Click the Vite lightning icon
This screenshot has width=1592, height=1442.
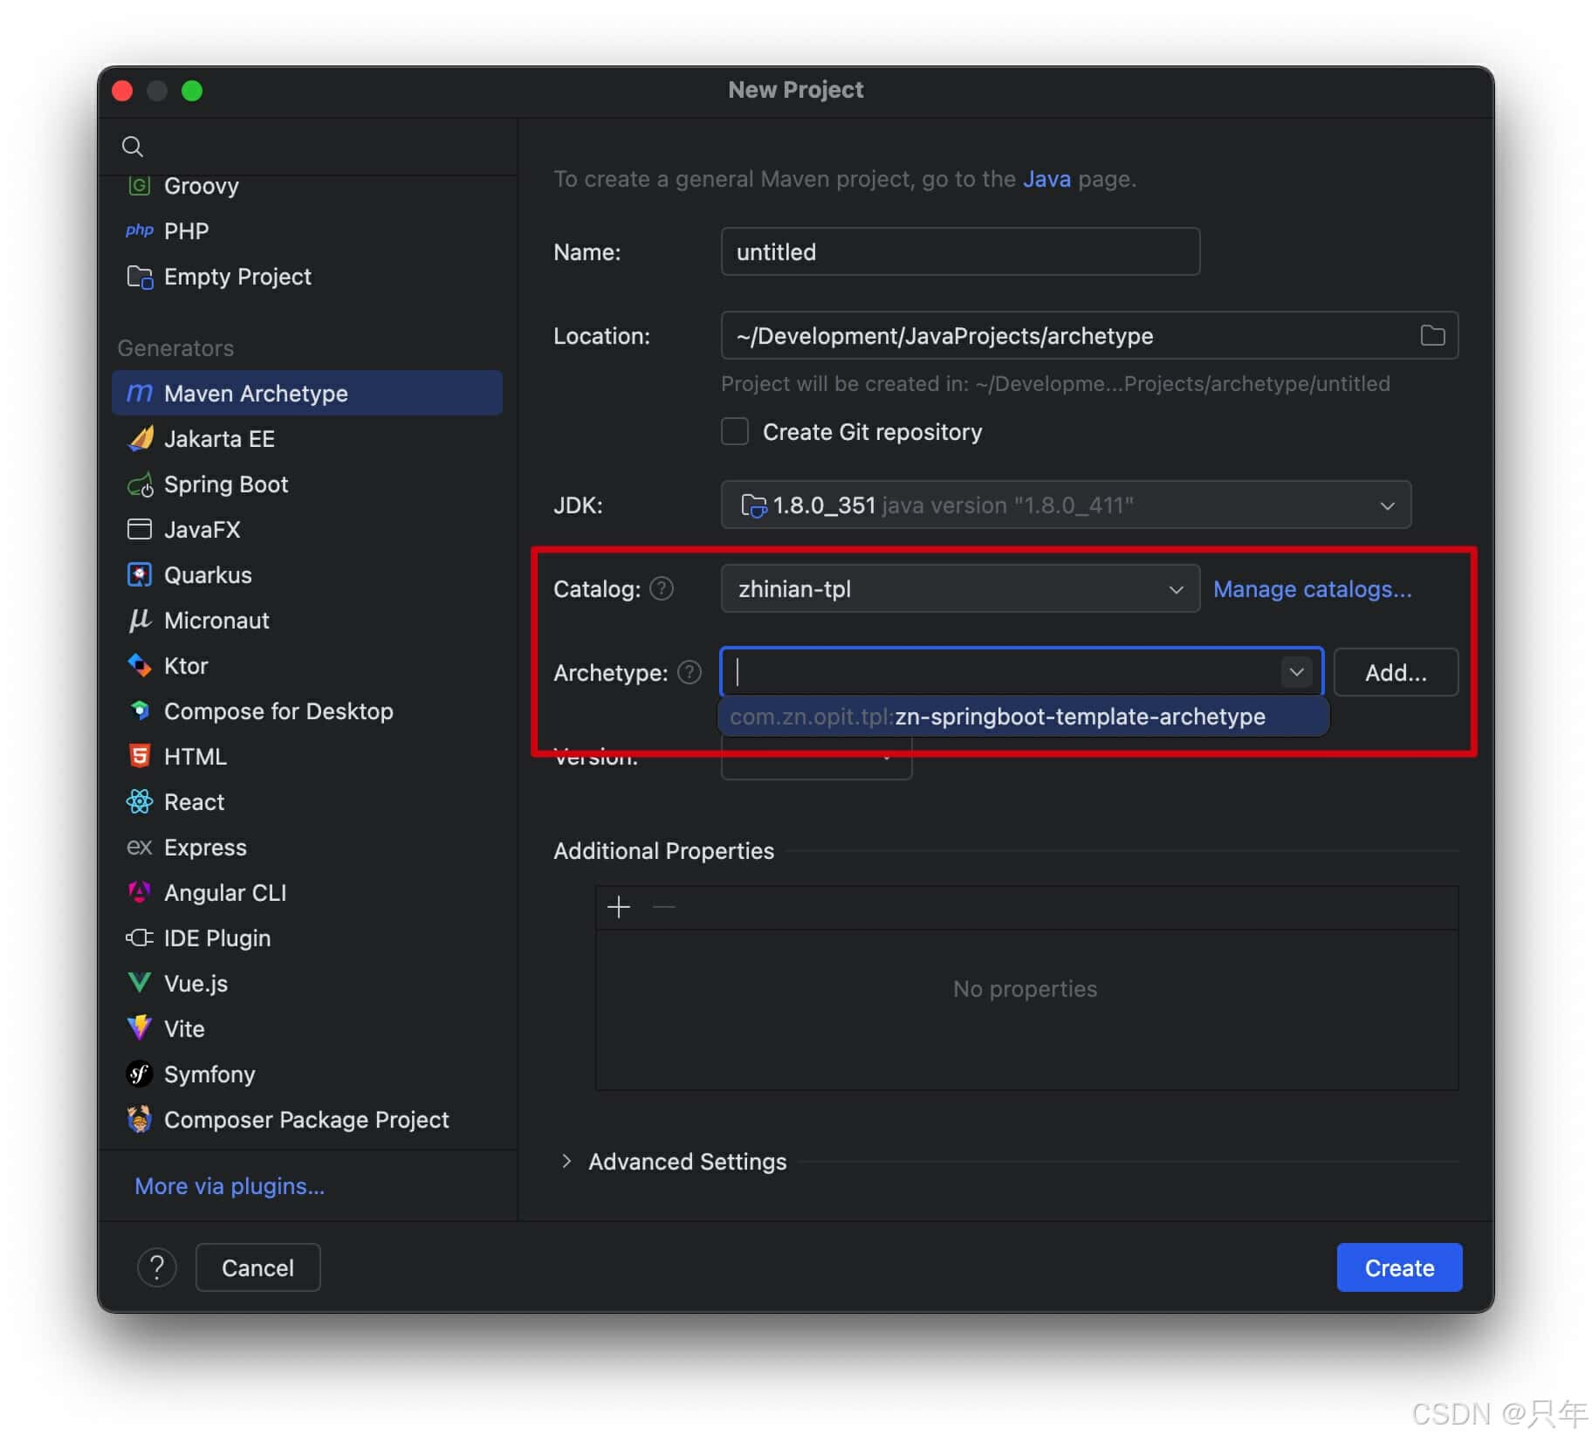point(139,1028)
